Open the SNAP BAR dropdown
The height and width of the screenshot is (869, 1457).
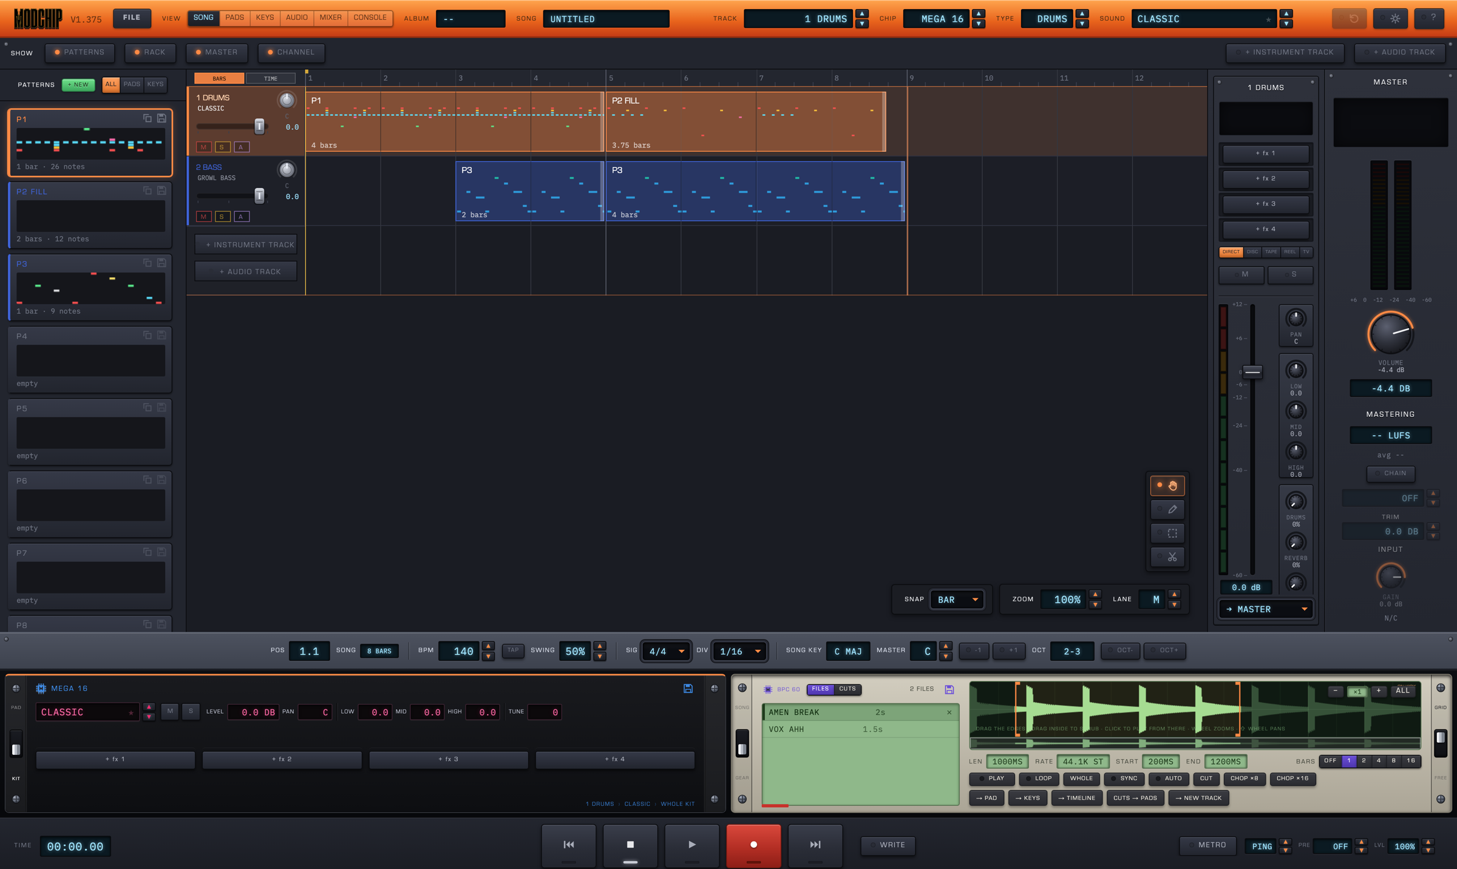click(957, 600)
